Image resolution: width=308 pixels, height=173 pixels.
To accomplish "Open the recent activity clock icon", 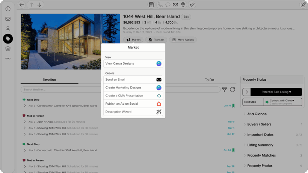I will point(8,9).
